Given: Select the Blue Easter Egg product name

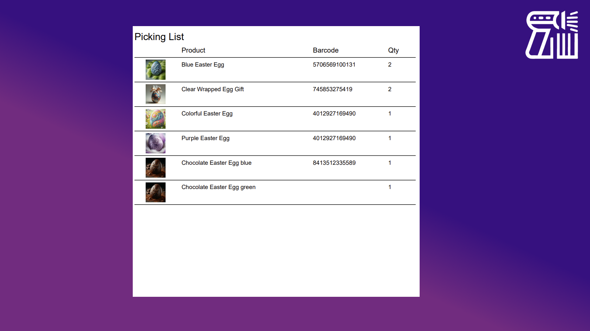Looking at the screenshot, I should pos(203,65).
